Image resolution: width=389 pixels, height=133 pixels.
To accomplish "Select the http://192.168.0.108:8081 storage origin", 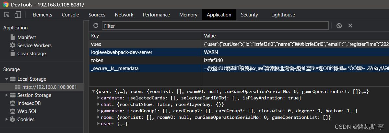I will tap(49, 87).
